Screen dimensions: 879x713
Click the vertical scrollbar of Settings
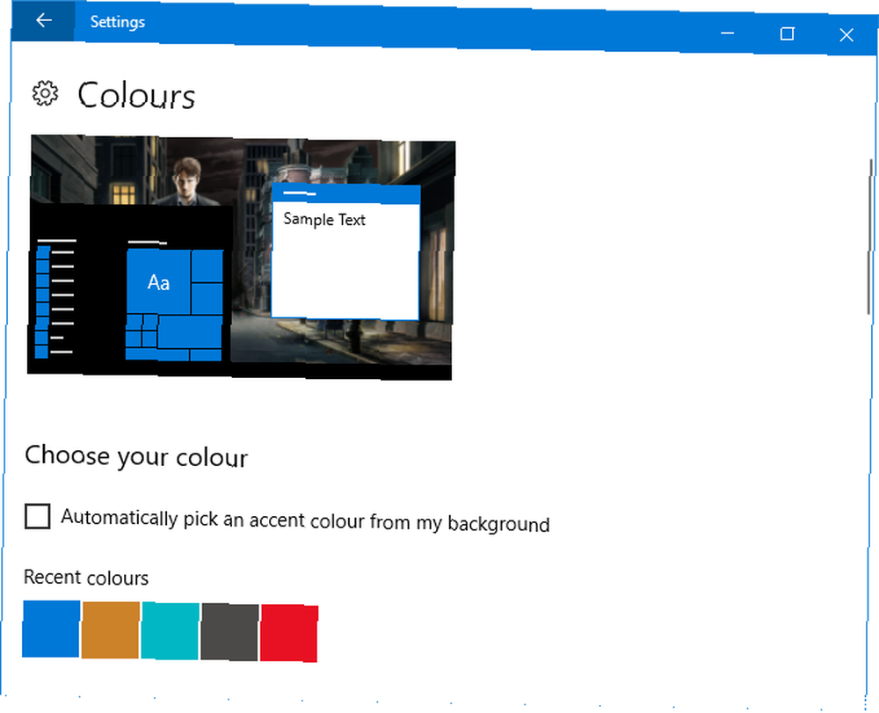[870, 236]
